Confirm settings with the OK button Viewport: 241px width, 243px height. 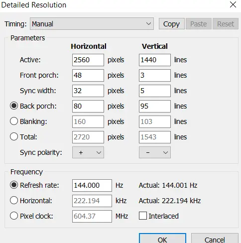point(162,239)
